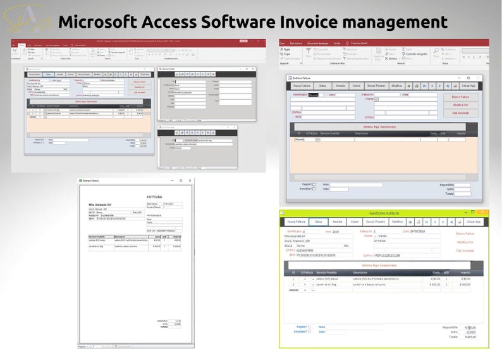Open the chart icon in blue-gray Gestione Fatture toolbar
The image size is (502, 356).
point(455,86)
